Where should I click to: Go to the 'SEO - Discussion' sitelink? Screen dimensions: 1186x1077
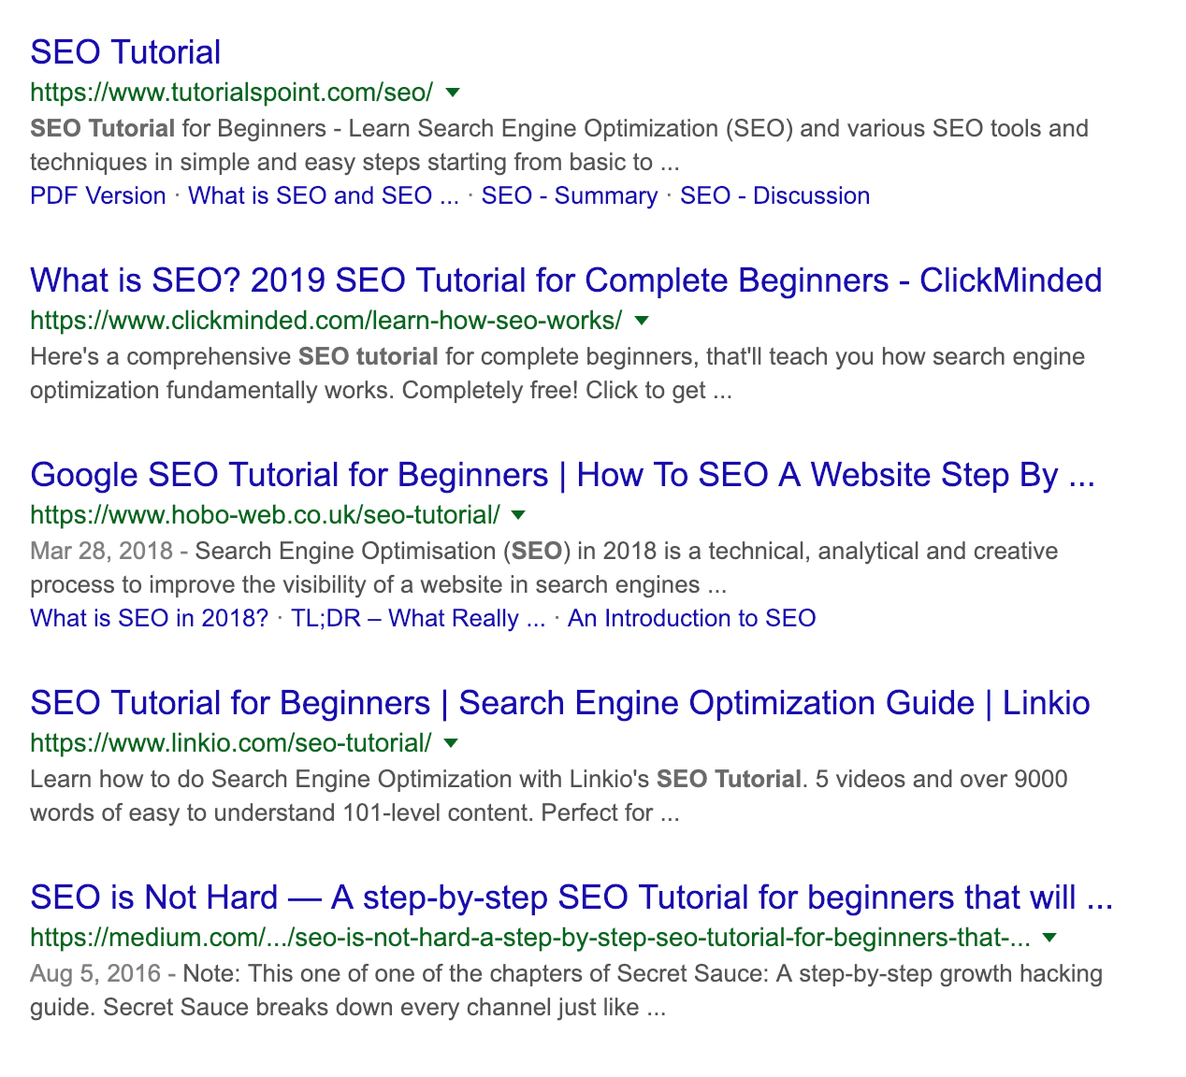coord(774,195)
